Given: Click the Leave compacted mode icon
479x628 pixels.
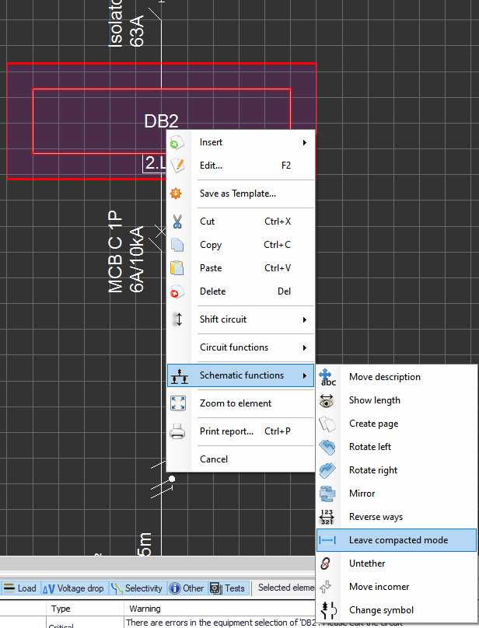Looking at the screenshot, I should (x=327, y=540).
